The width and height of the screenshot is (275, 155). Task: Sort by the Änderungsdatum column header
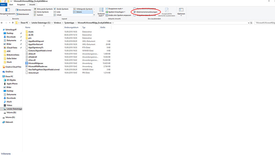click(71, 27)
